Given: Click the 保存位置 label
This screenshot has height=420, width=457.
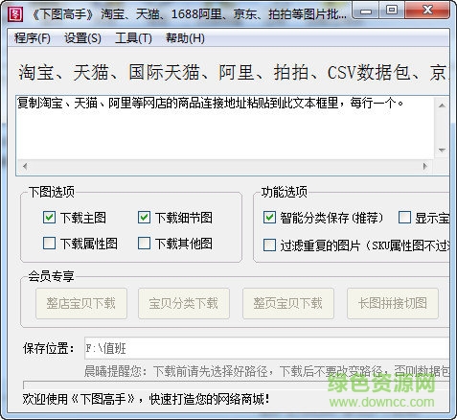Looking at the screenshot, I should 49,348.
